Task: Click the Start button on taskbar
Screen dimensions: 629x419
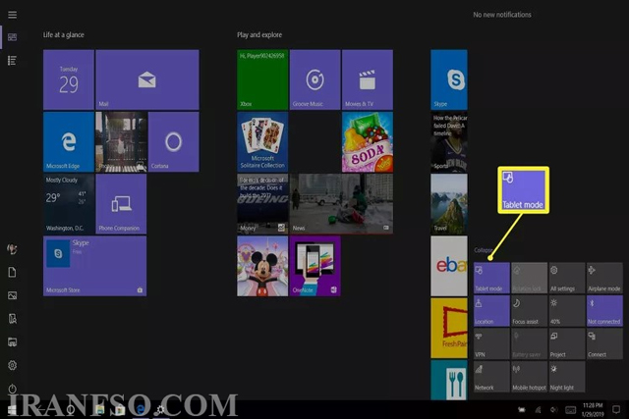Action: 12,409
